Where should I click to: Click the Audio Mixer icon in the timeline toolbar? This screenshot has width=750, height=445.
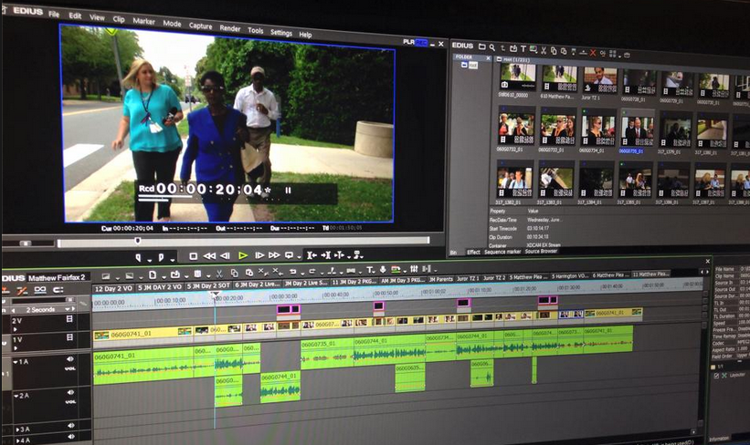[x=414, y=270]
